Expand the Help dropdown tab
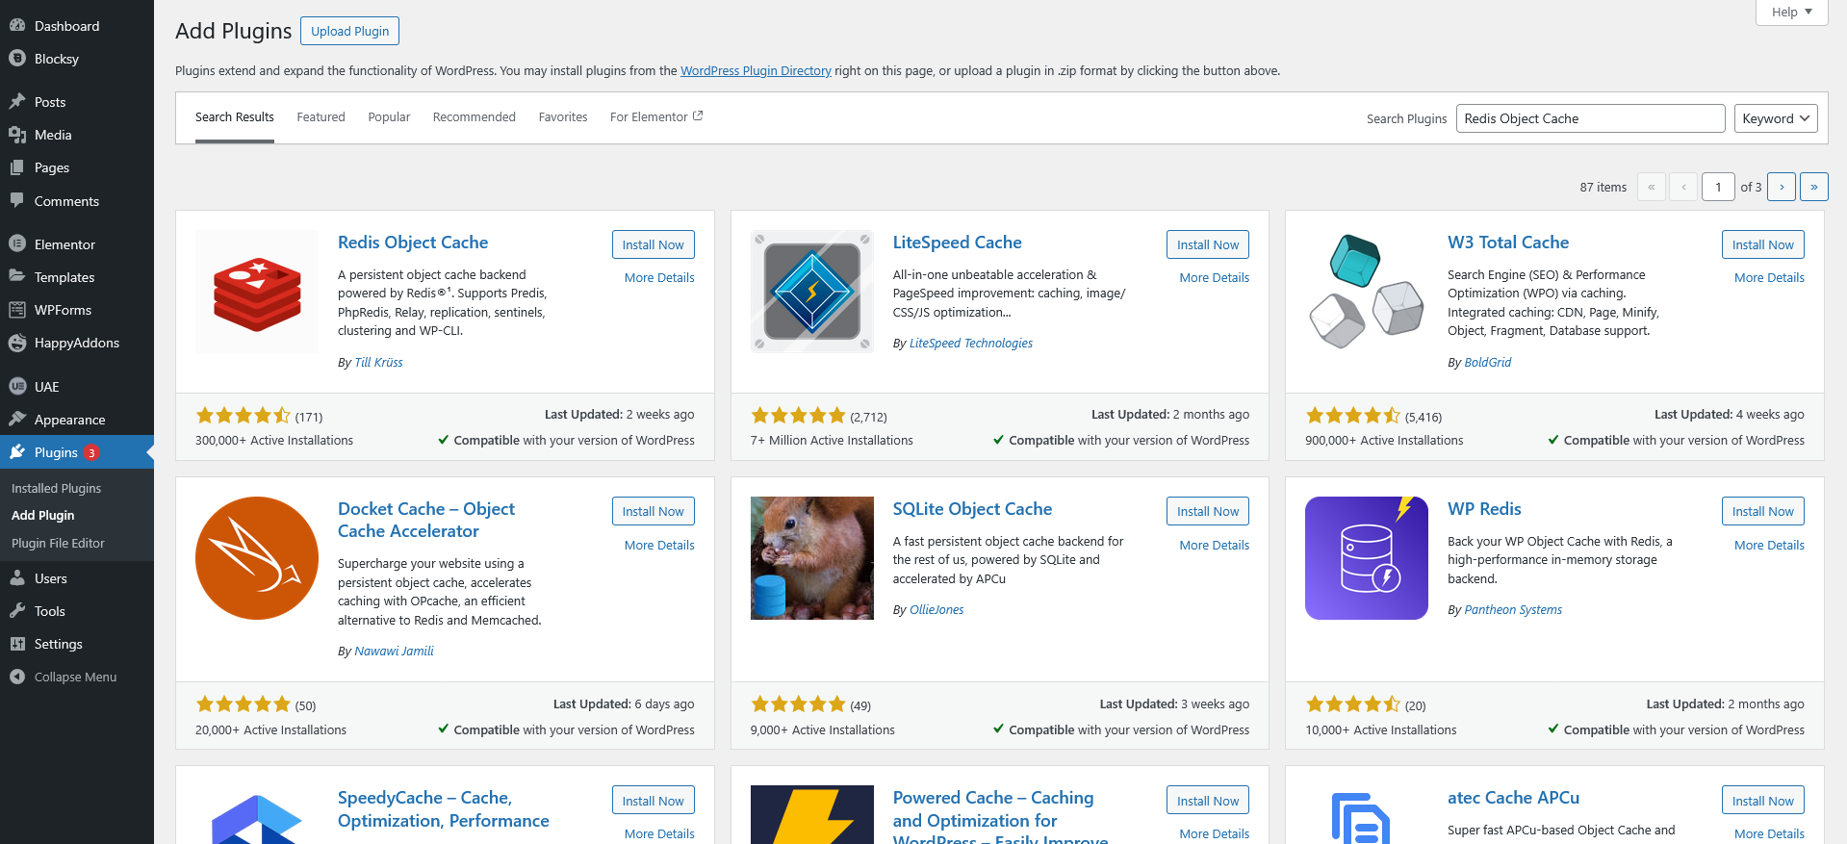 click(1791, 13)
